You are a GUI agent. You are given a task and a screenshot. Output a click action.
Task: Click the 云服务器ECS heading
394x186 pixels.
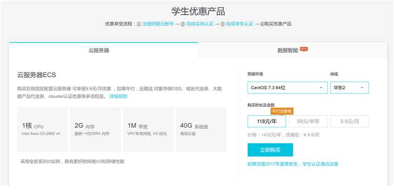coord(36,75)
